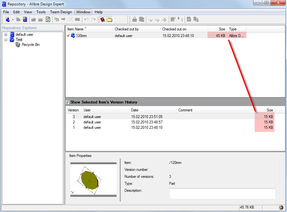This screenshot has width=287, height=212.
Task: Click the Refresh icon with green arrows
Action: coord(48,19)
